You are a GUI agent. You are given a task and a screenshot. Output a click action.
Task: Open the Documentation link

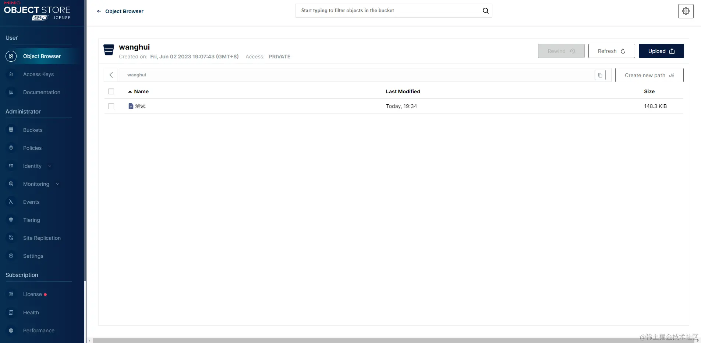42,92
